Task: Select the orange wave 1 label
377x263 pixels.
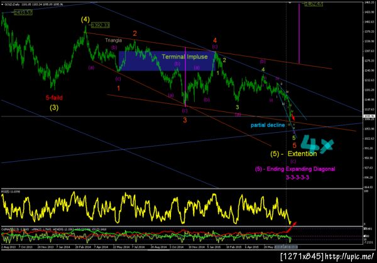Action: (x=119, y=88)
